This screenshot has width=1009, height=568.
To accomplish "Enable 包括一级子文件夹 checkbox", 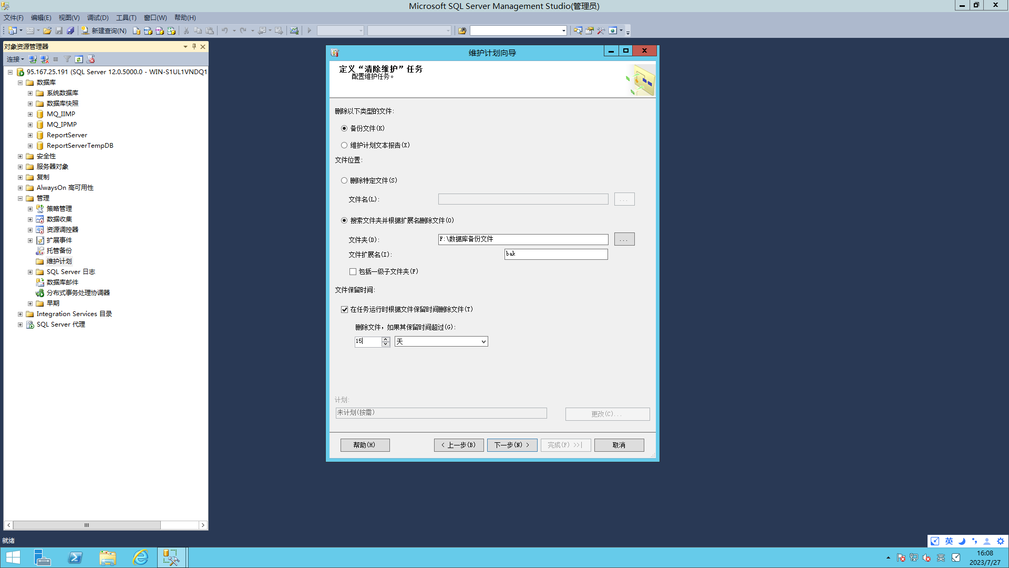I will (353, 272).
